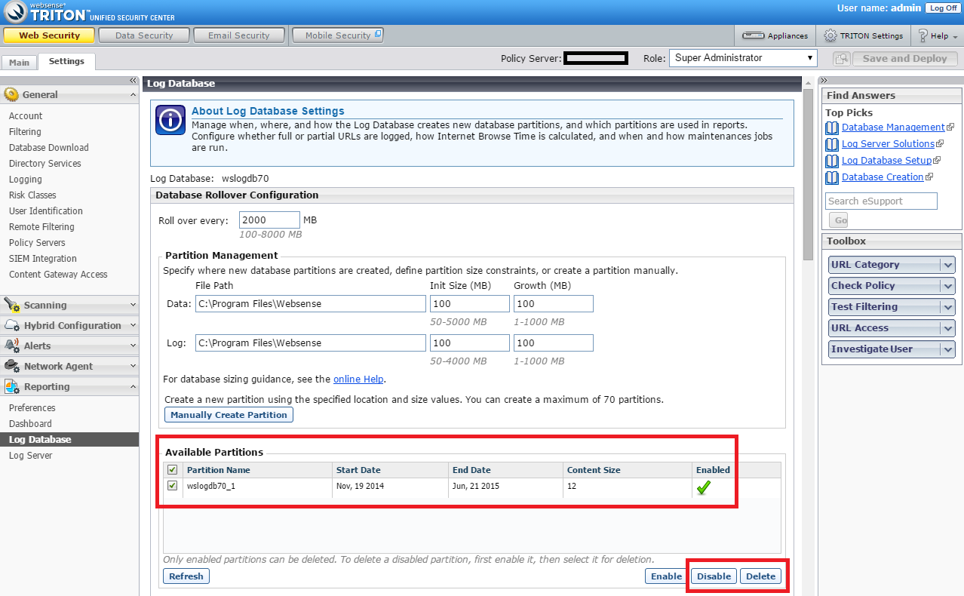This screenshot has width=964, height=596.
Task: Click the Data Growth MB field
Action: (x=554, y=304)
